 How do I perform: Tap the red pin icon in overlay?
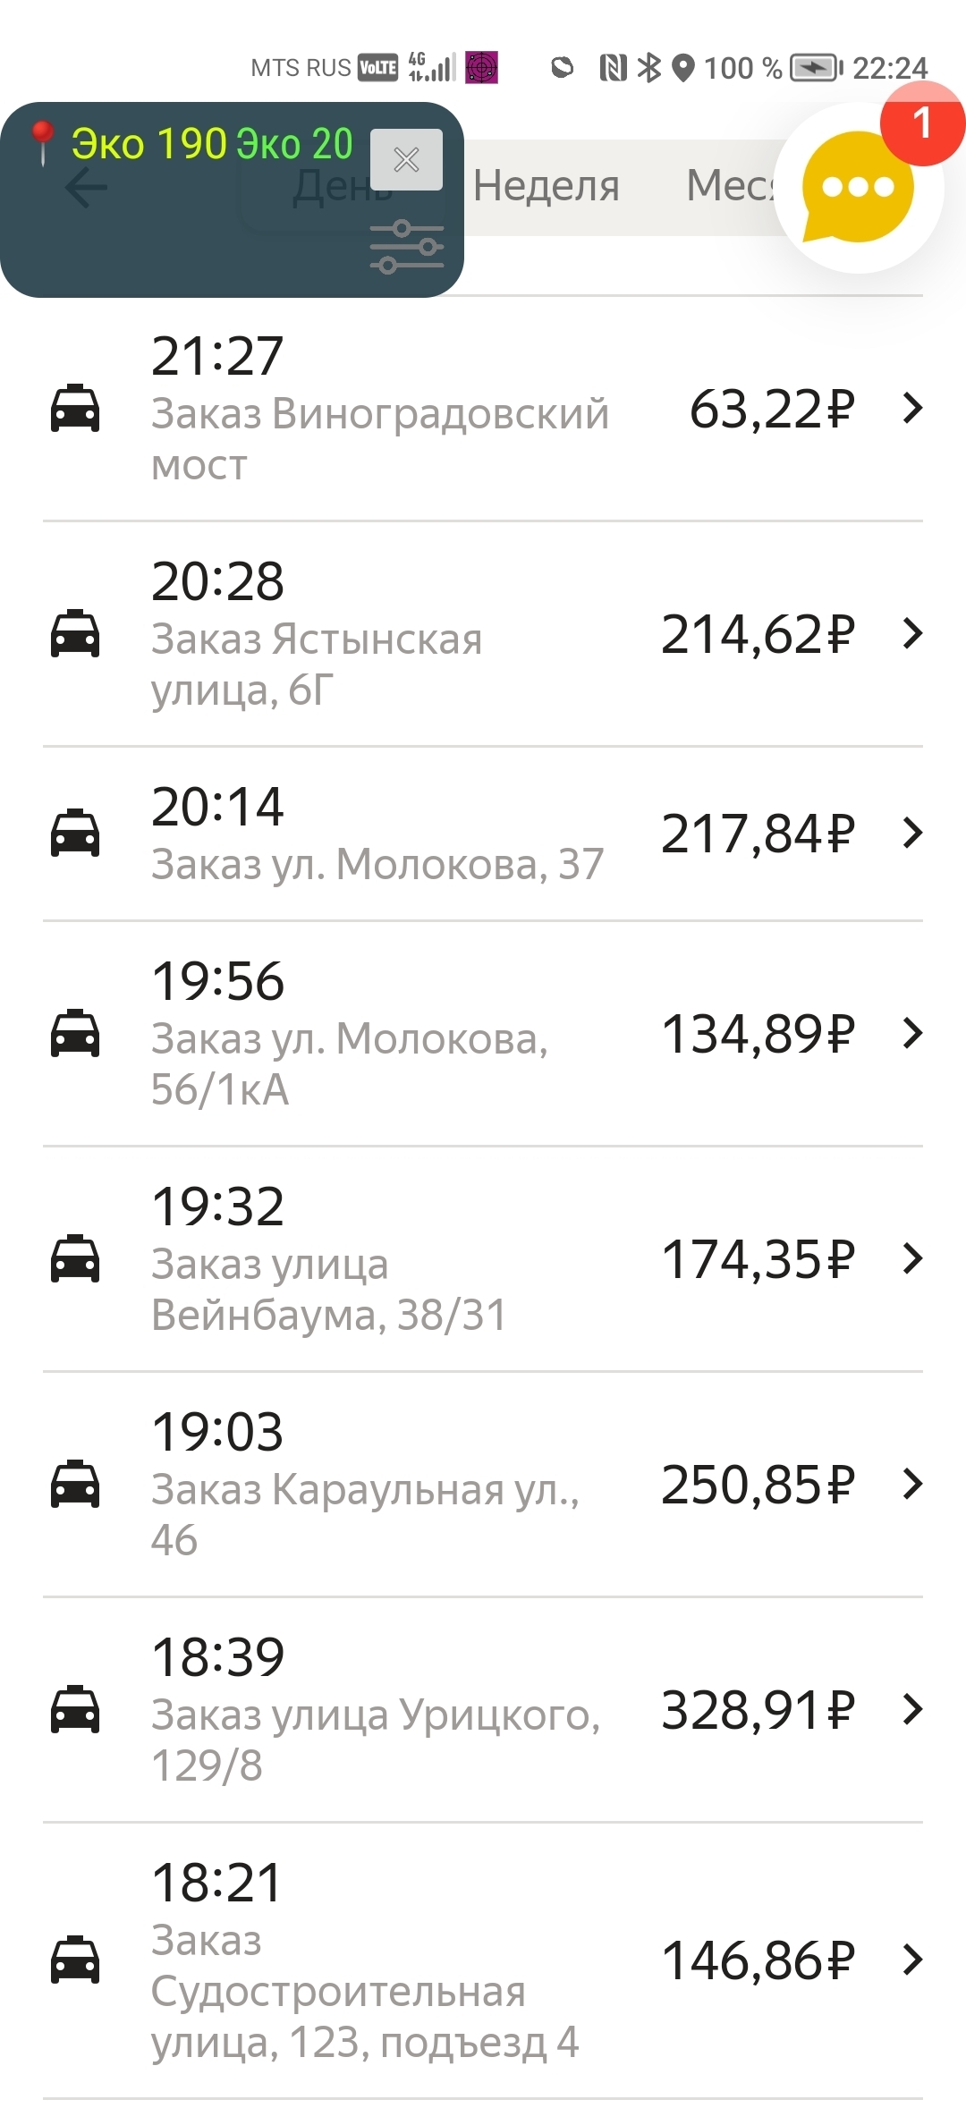(x=41, y=143)
